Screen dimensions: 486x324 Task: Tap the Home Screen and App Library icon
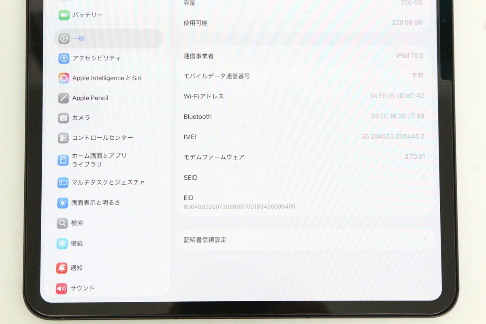63,160
